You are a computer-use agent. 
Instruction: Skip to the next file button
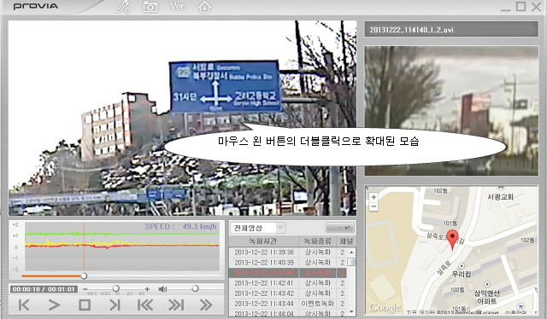[176, 305]
